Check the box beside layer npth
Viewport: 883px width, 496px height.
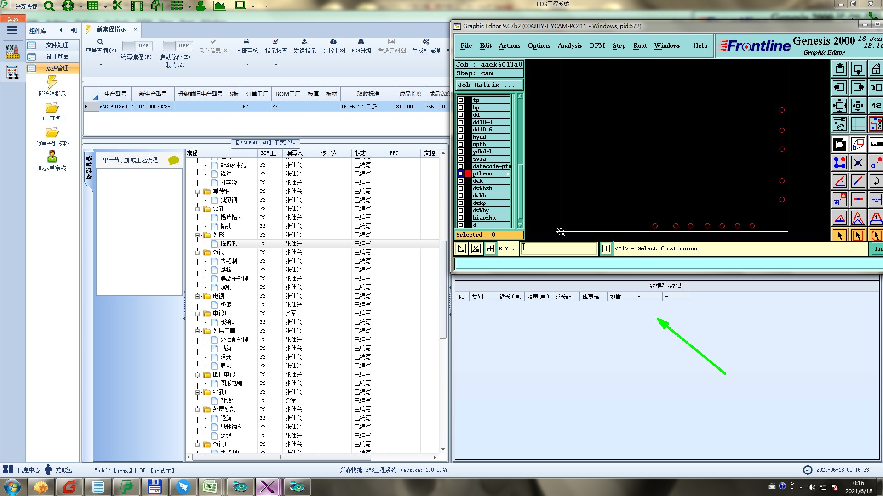(461, 144)
